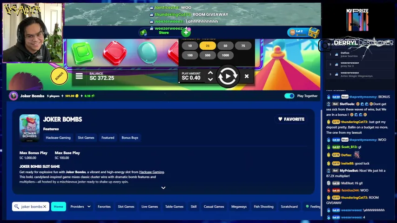Open the Table Games category
The width and height of the screenshot is (397, 223).
click(174, 207)
